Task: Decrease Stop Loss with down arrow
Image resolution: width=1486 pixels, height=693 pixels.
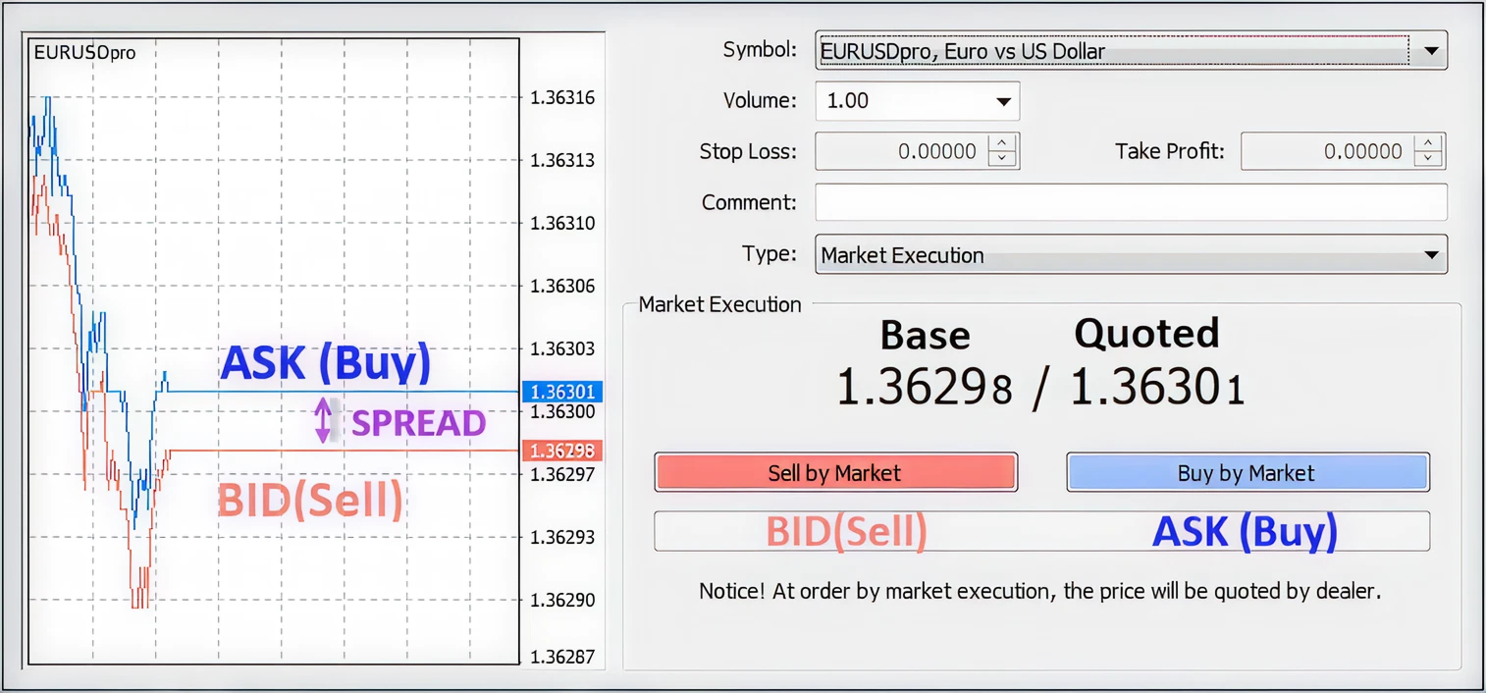Action: (x=1002, y=159)
